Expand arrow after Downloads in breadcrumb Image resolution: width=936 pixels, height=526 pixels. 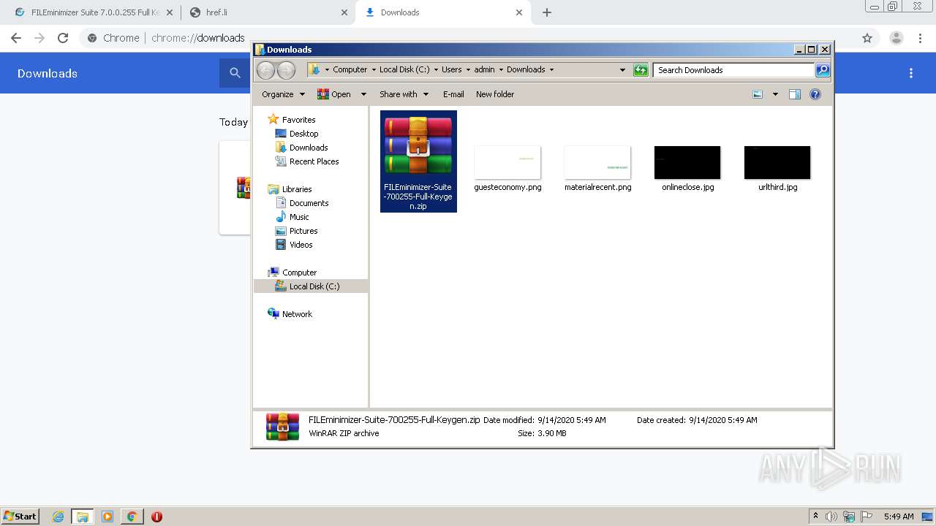pyautogui.click(x=551, y=69)
